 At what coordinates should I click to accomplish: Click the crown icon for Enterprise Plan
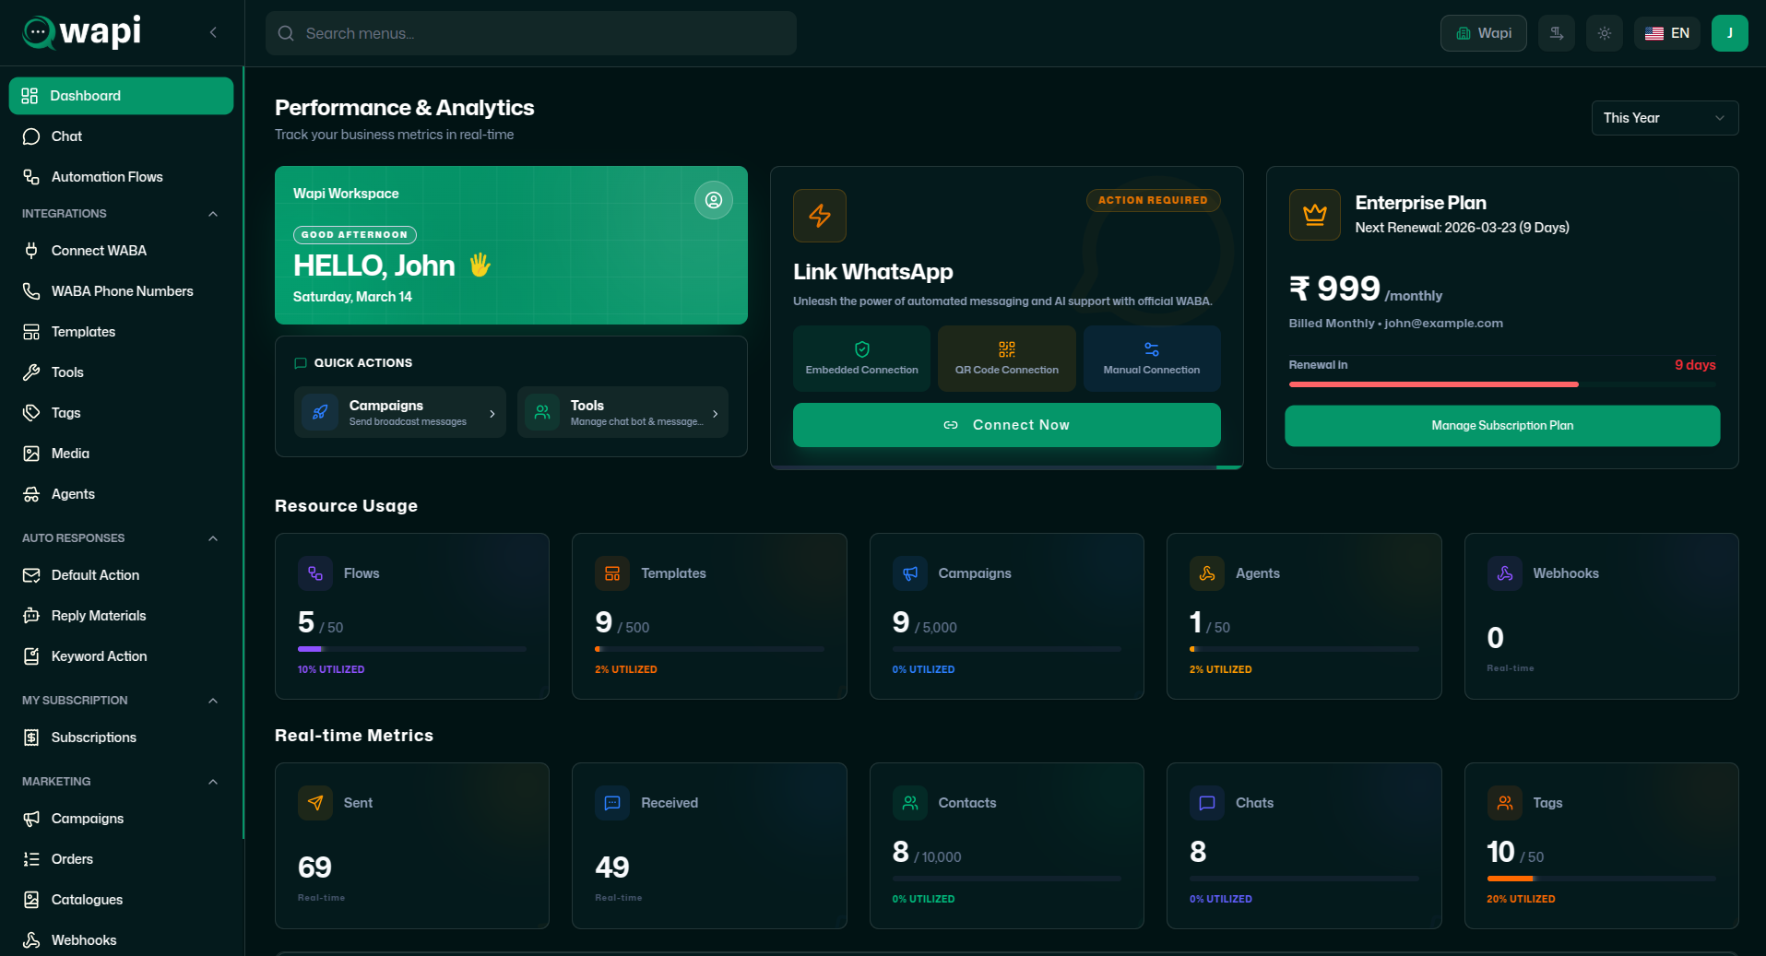[1314, 215]
